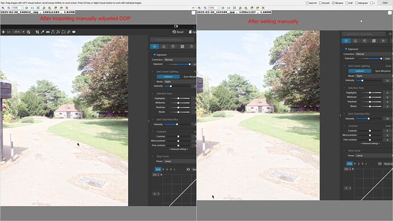Click the repair brush tool icon

click(68, 32)
